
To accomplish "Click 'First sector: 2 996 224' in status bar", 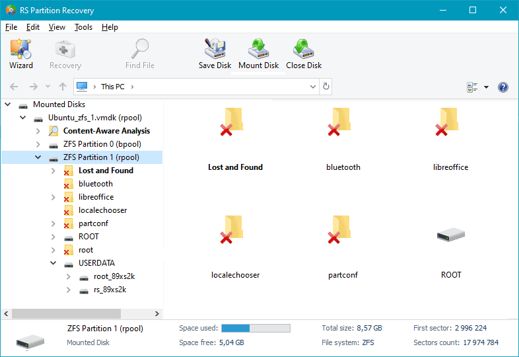I will pyautogui.click(x=450, y=328).
